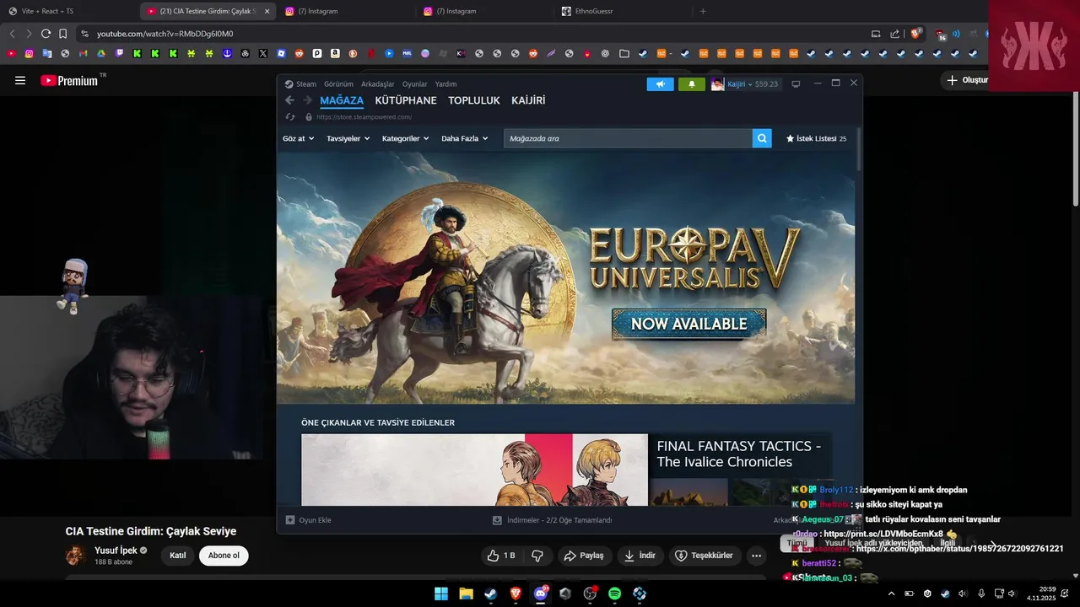Expand the Kategoriler dropdown
Image resolution: width=1080 pixels, height=607 pixels.
click(405, 138)
